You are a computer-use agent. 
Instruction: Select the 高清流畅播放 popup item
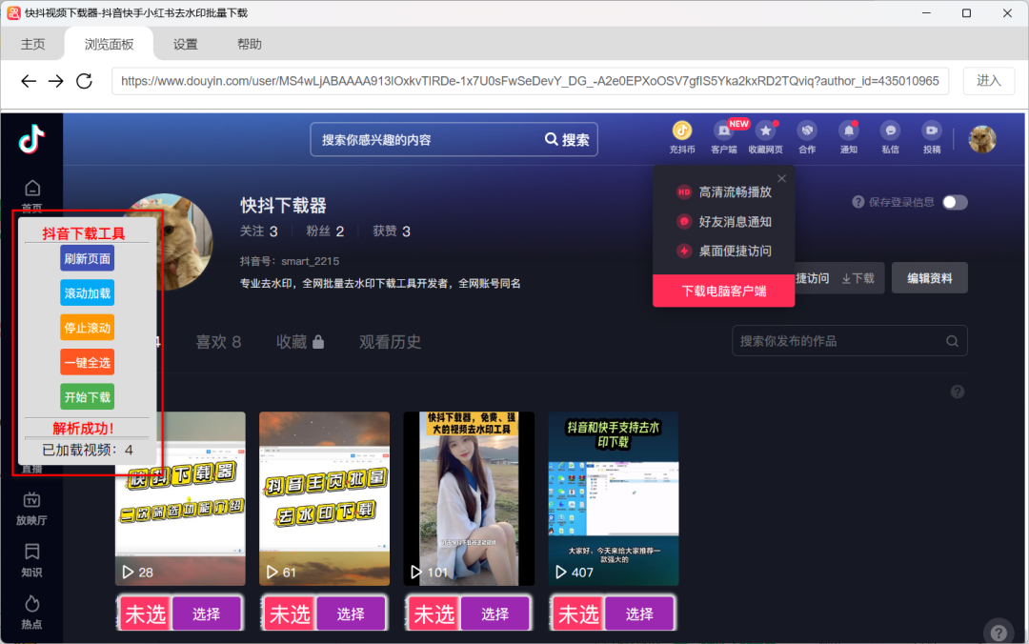pyautogui.click(x=724, y=192)
